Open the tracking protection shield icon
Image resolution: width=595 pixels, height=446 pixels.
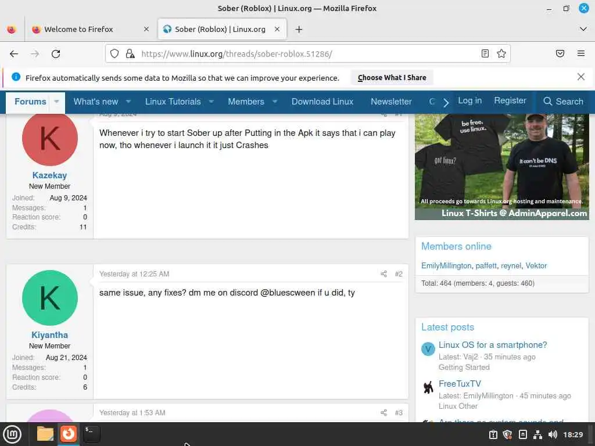pos(114,53)
